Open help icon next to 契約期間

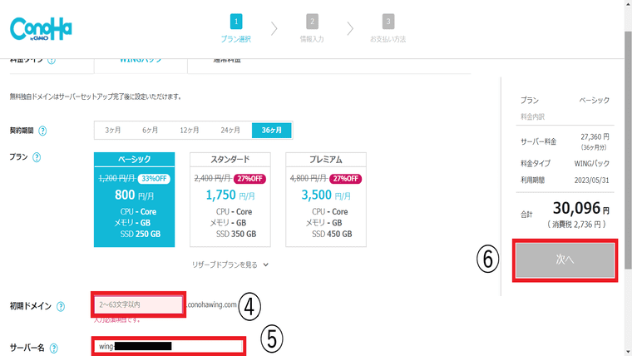click(42, 131)
